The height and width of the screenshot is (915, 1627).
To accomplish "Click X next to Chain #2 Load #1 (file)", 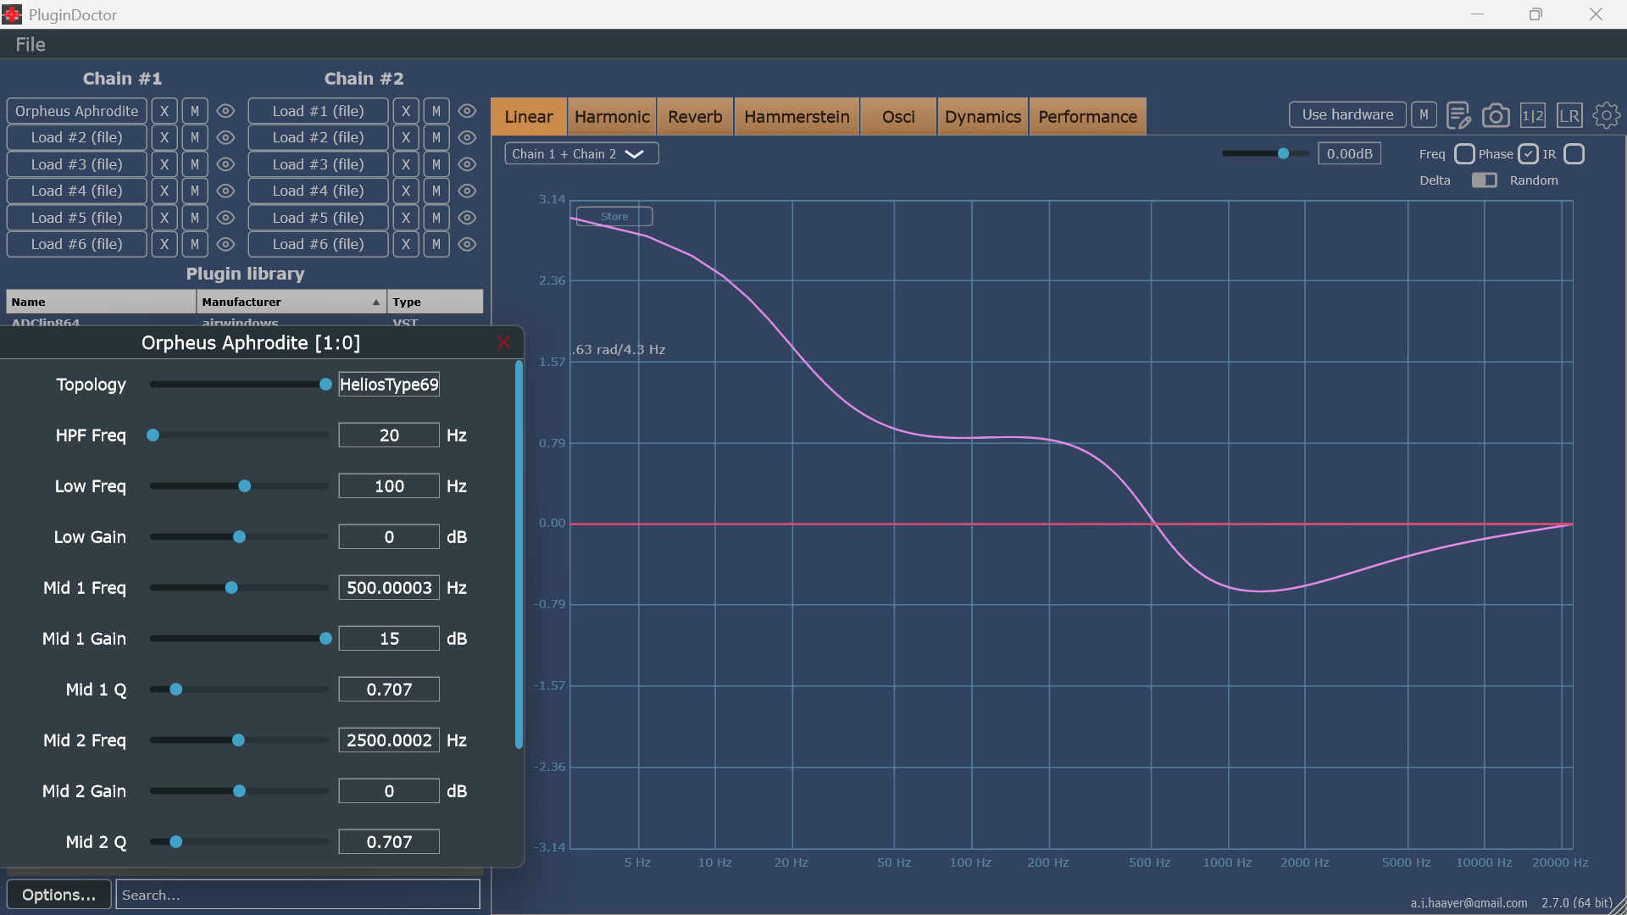I will 406,111.
